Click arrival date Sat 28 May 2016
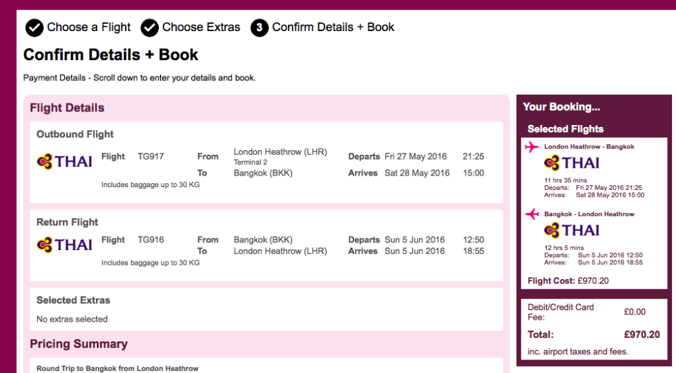This screenshot has width=676, height=373. pyautogui.click(x=417, y=173)
